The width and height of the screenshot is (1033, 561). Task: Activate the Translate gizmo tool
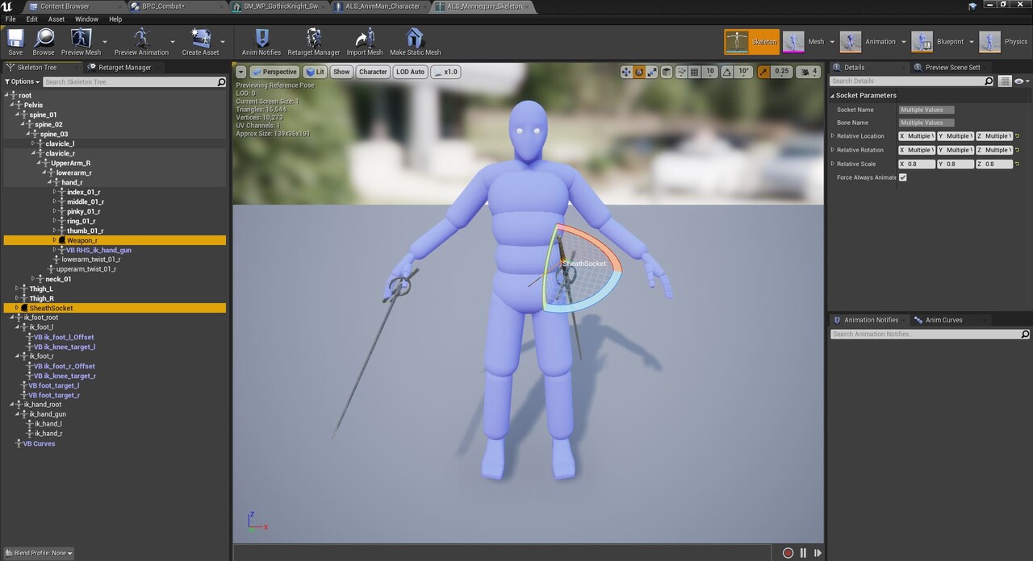tap(626, 72)
